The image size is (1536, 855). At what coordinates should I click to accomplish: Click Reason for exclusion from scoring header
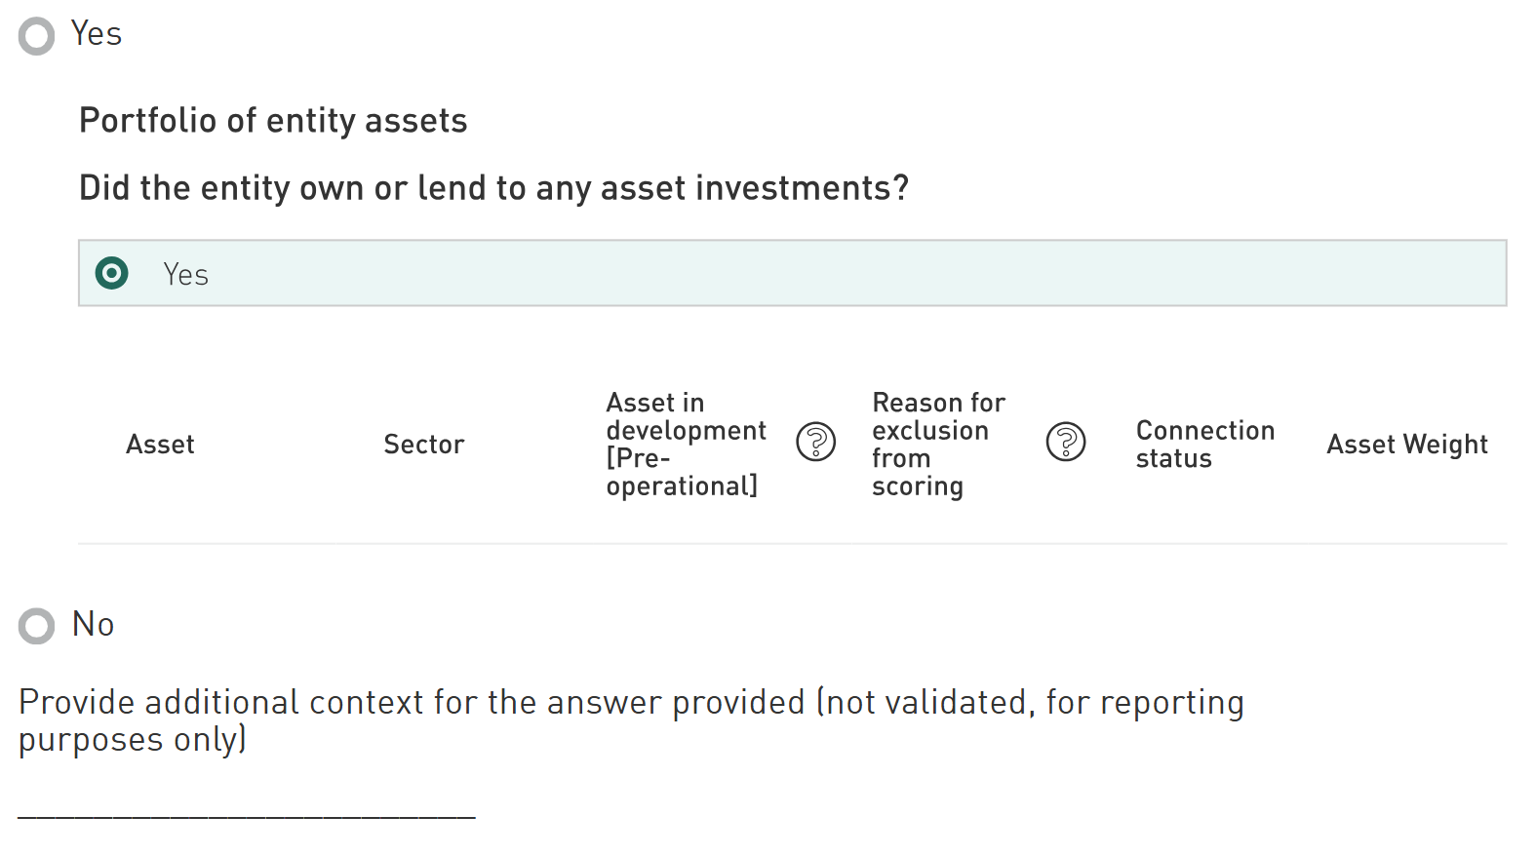937,445
